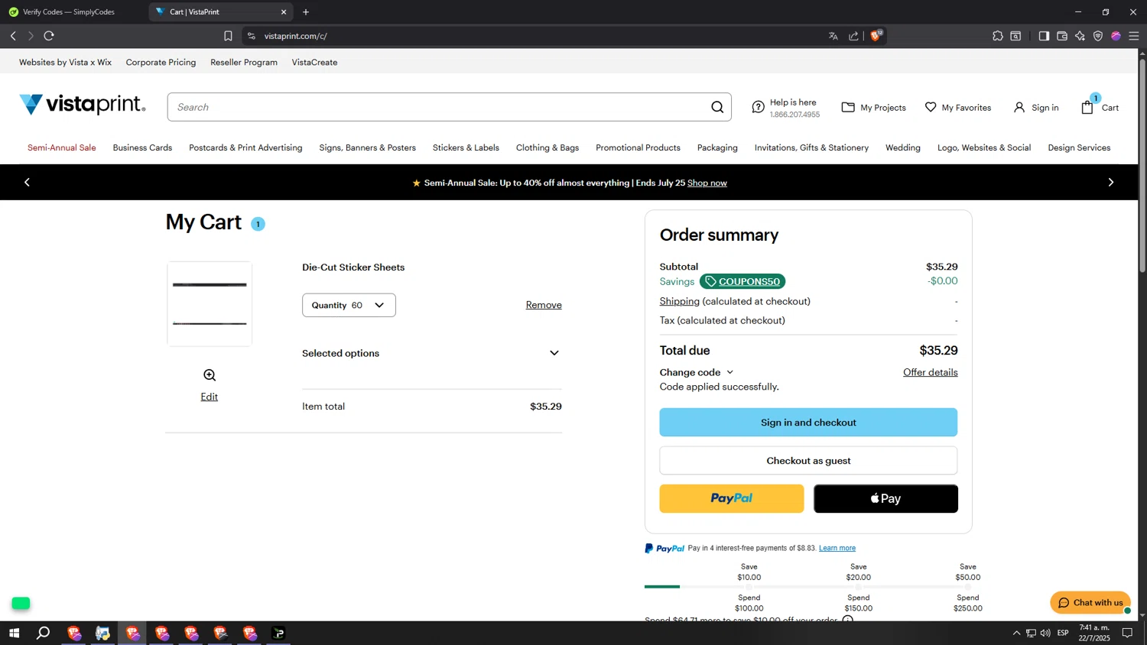Click Checkout as guest button
Image resolution: width=1147 pixels, height=645 pixels.
coord(808,461)
